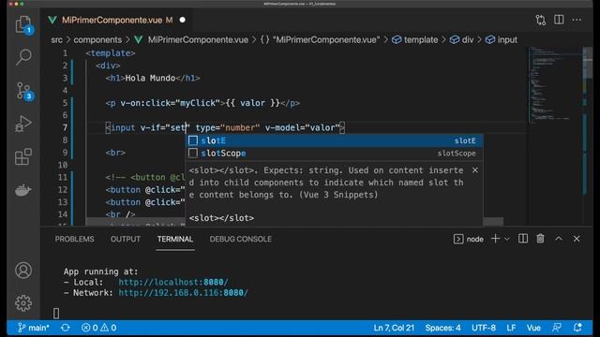Screen dimensions: 600x337
Task: Click the terminal cursor input area
Action: (56, 314)
